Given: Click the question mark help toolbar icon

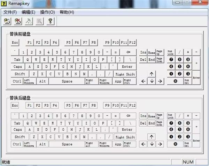Looking at the screenshot, I should point(50,21).
